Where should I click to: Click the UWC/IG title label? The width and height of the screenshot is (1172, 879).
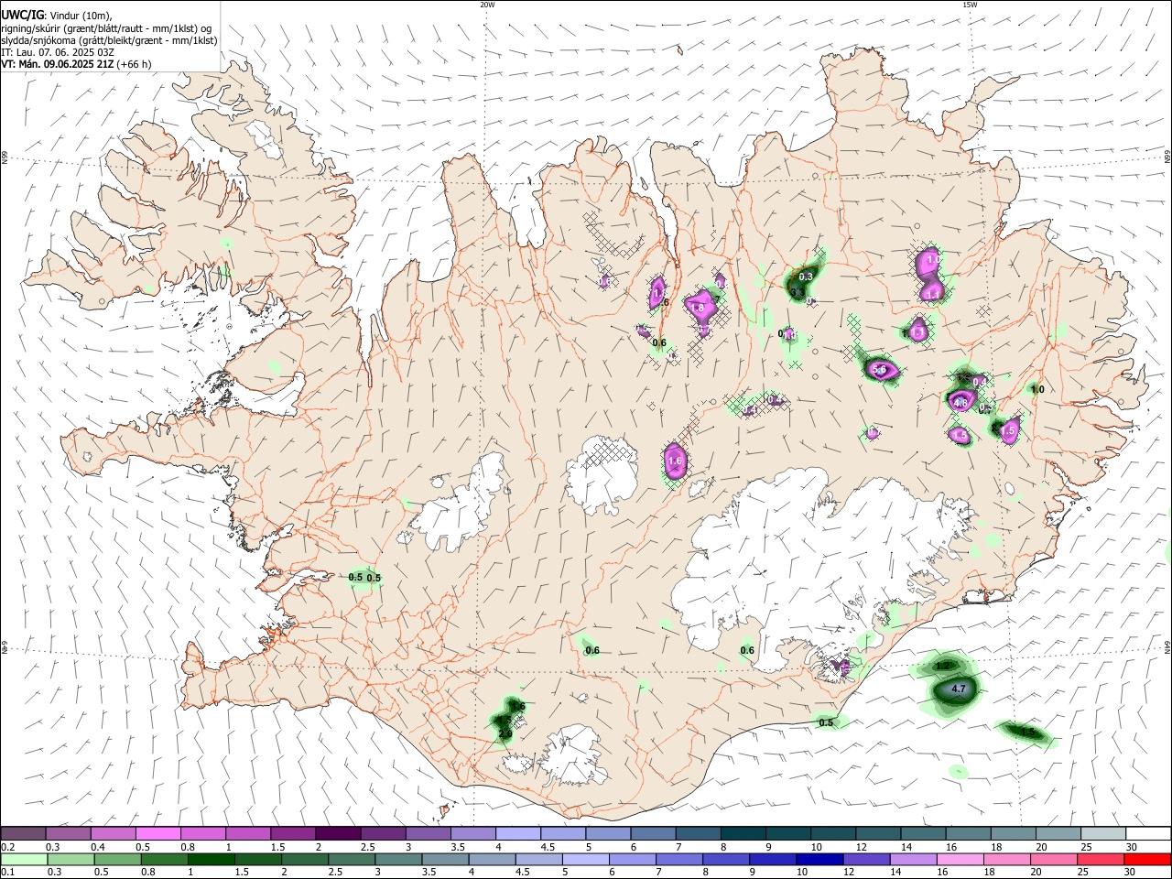pos(22,15)
